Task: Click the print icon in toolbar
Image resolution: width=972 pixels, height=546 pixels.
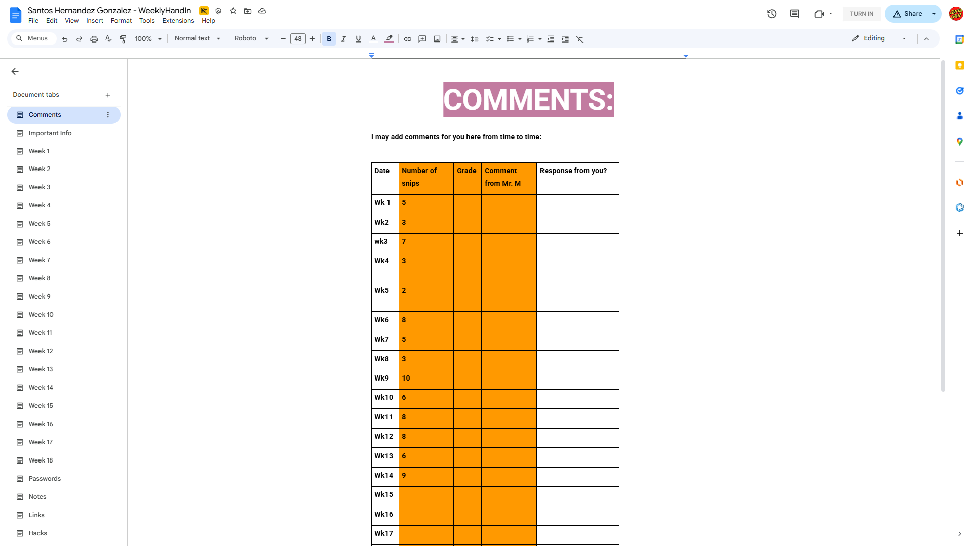Action: [x=94, y=39]
